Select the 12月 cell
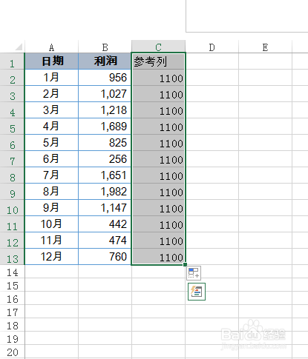308x359 pixels. coord(52,257)
